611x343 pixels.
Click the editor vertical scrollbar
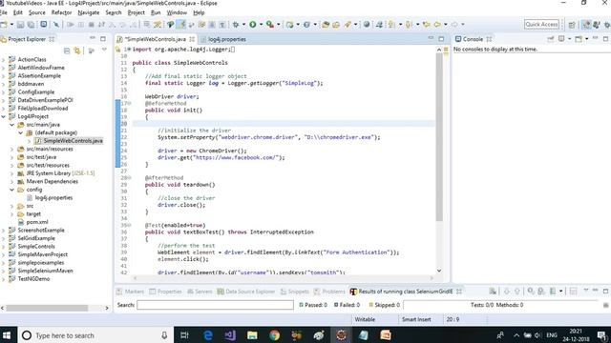[x=439, y=137]
